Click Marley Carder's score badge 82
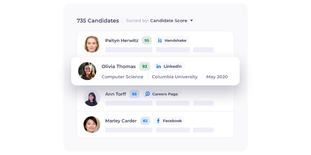 coord(145,121)
